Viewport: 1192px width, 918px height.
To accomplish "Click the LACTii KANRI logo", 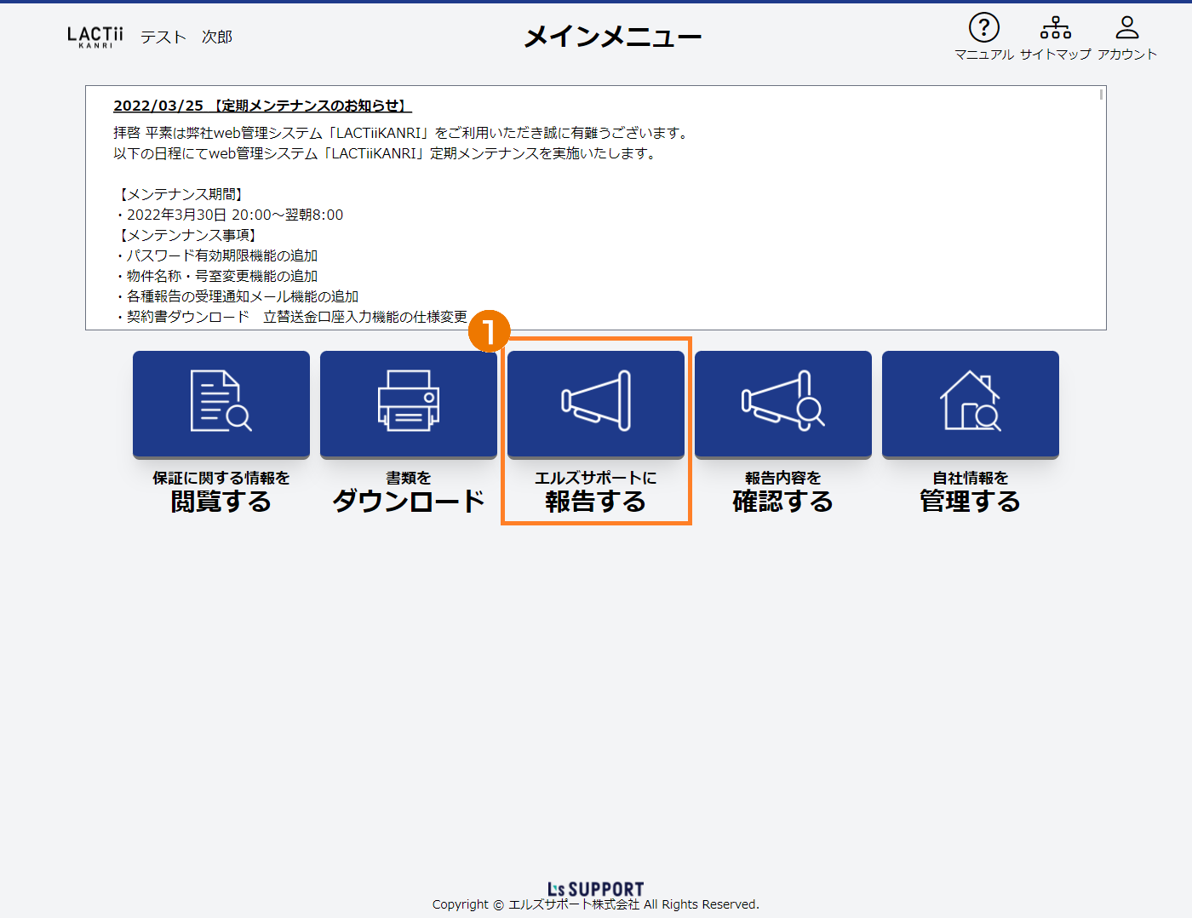I will [x=95, y=37].
